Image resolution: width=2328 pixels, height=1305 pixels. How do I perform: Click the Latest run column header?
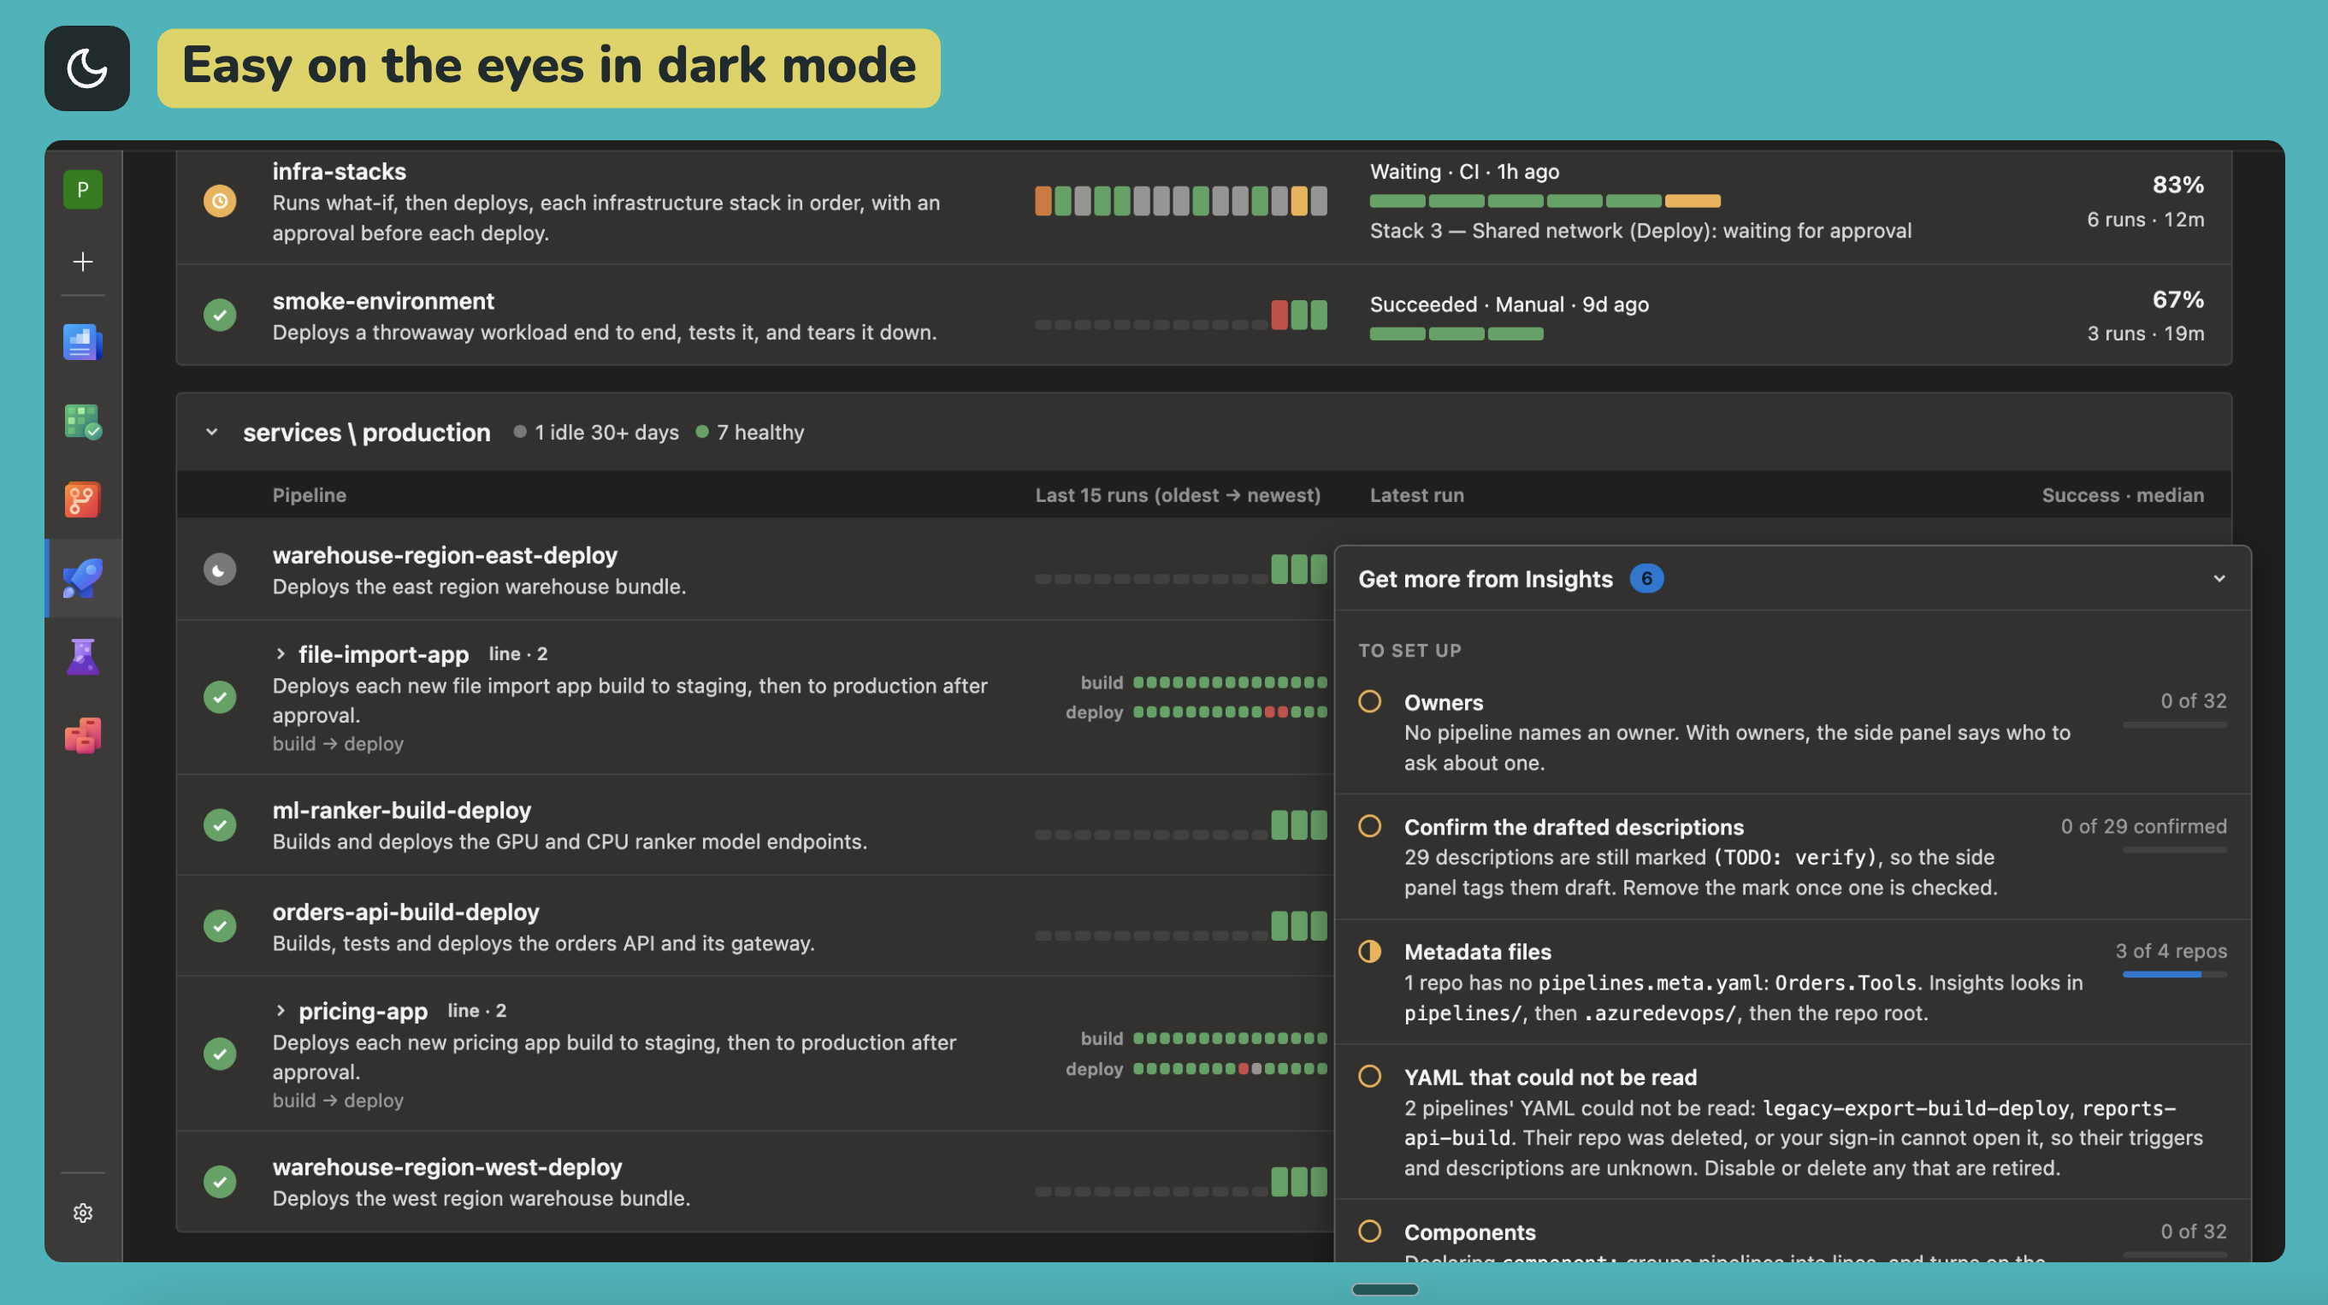[1416, 494]
